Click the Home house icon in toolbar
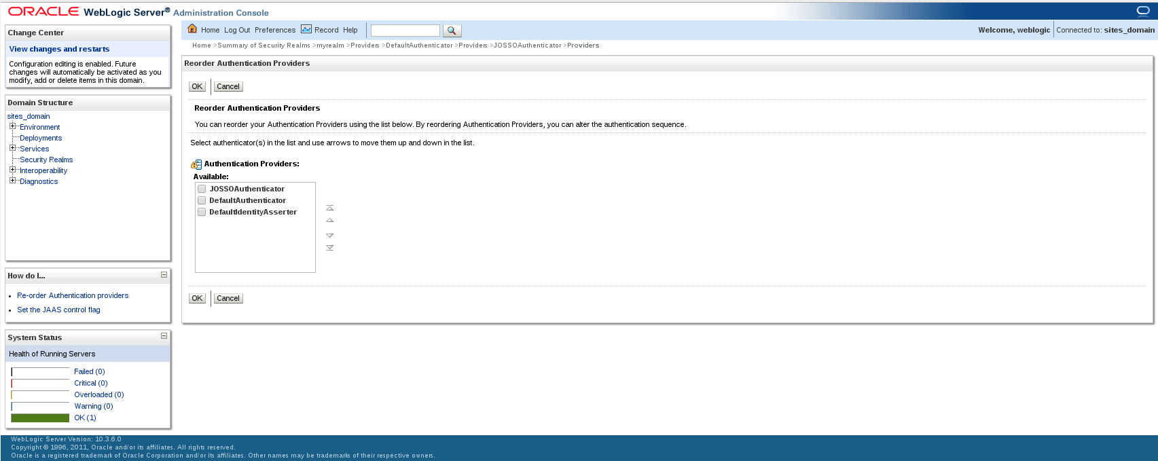1158x461 pixels. [192, 29]
